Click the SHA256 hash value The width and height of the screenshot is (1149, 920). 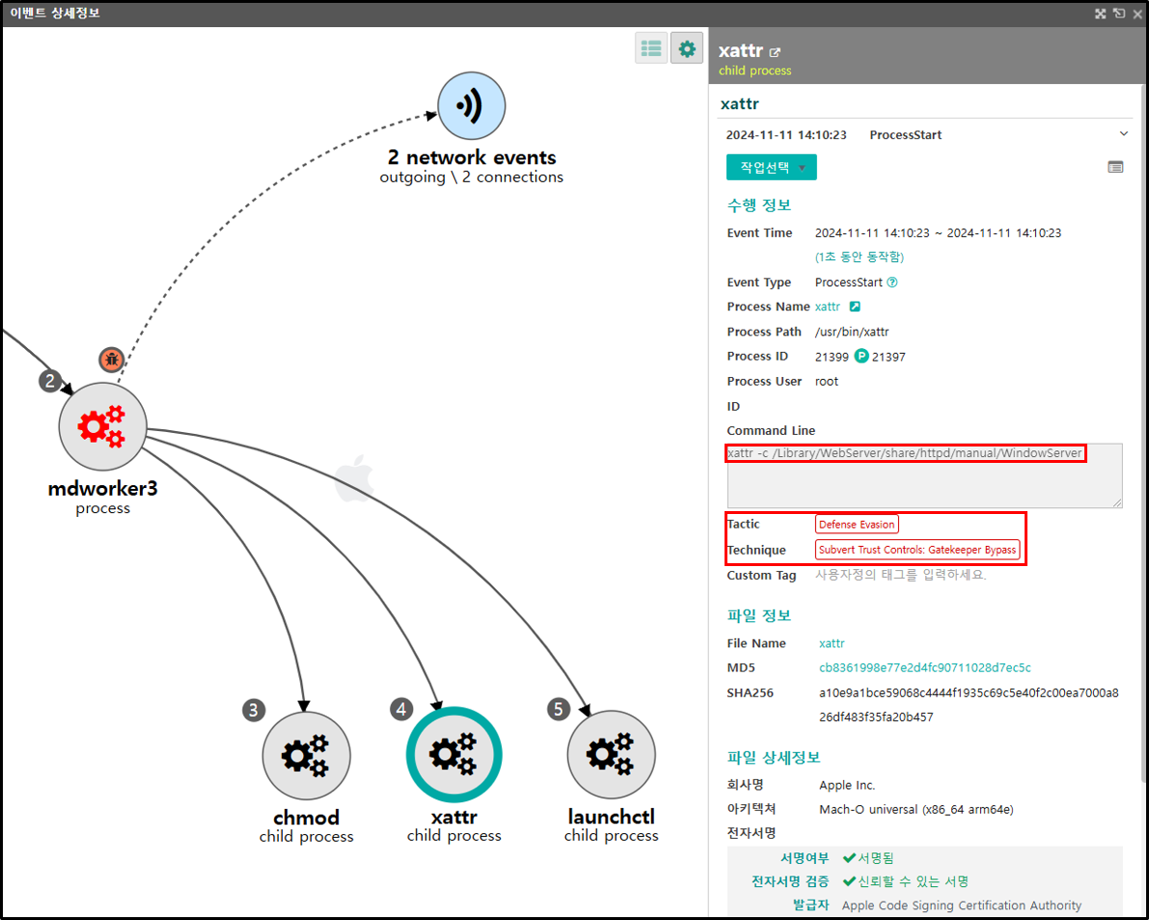(969, 705)
